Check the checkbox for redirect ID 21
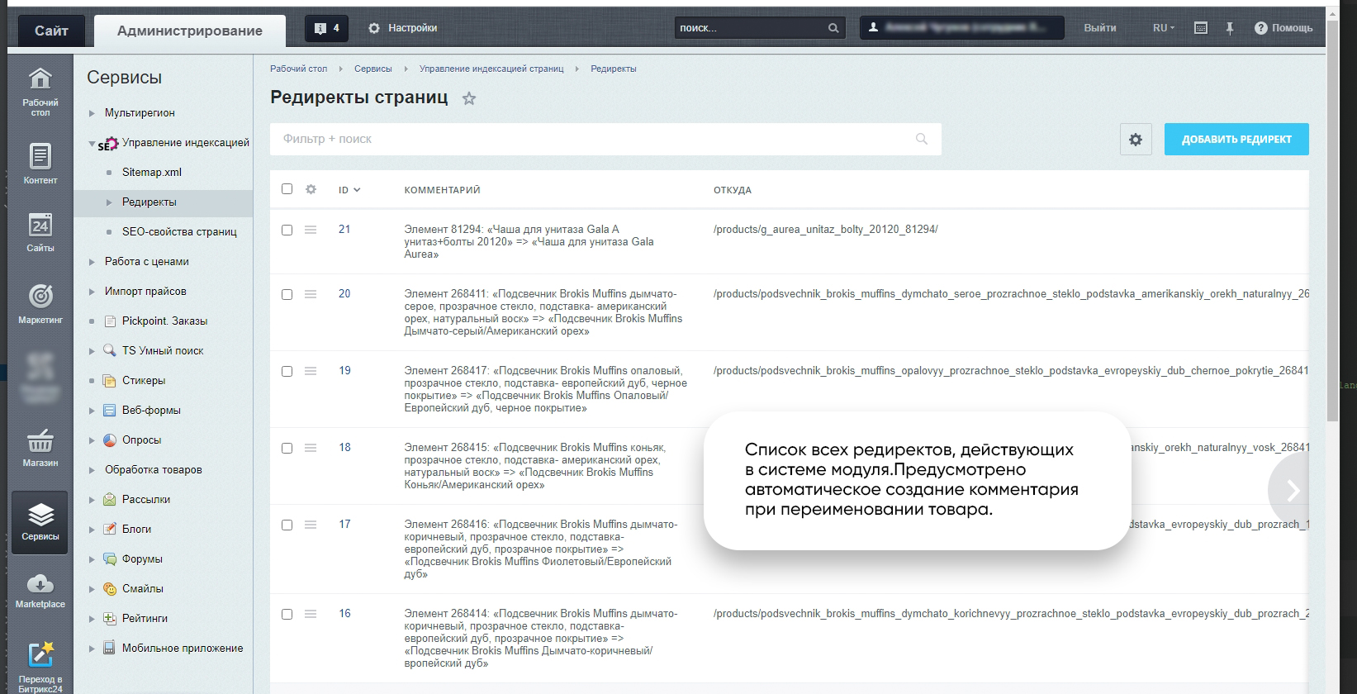The height and width of the screenshot is (694, 1357). click(287, 230)
